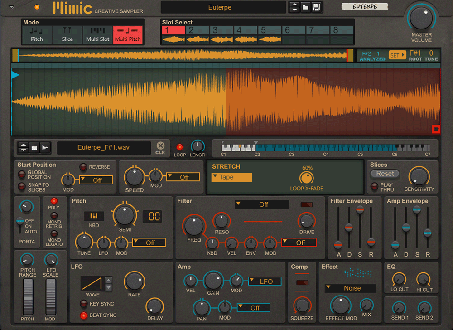The width and height of the screenshot is (453, 330).
Task: Adjust the SPEED knob
Action: [x=134, y=176]
